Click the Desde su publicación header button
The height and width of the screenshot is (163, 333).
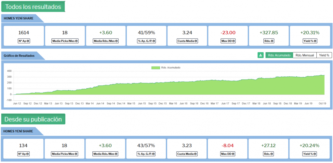pos(33,119)
